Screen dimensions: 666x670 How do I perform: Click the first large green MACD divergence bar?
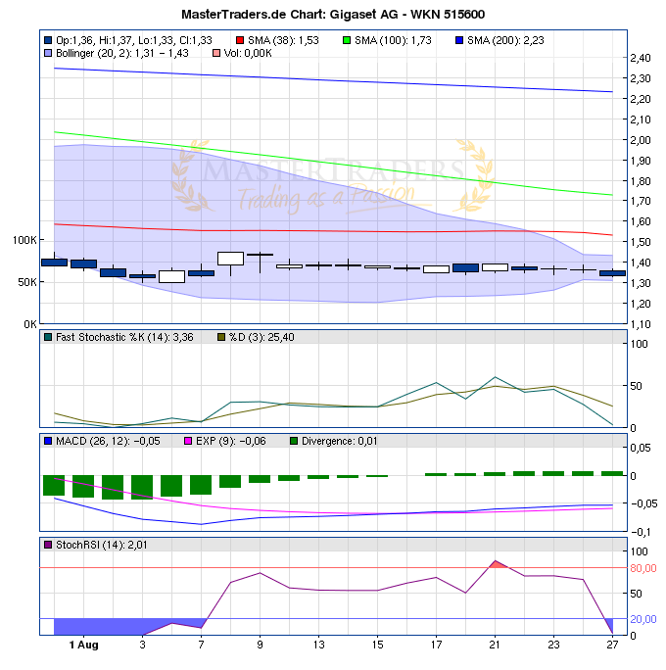[x=54, y=486]
